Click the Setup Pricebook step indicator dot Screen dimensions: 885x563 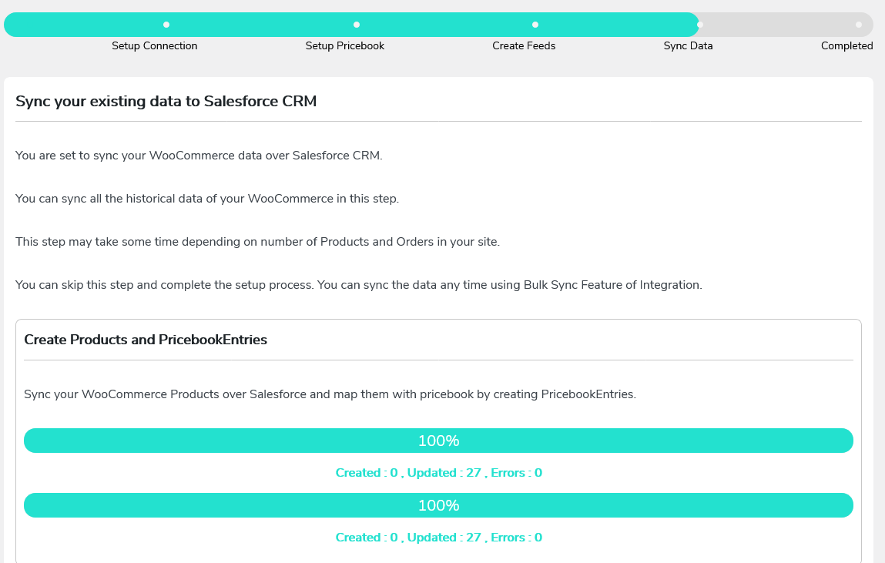[x=355, y=24]
